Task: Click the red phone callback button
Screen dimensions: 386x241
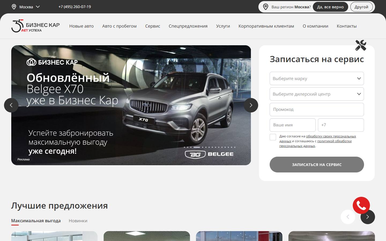Action: coord(361,205)
